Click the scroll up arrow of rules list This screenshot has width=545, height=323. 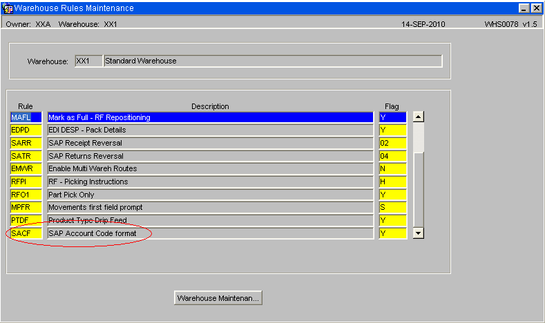418,117
